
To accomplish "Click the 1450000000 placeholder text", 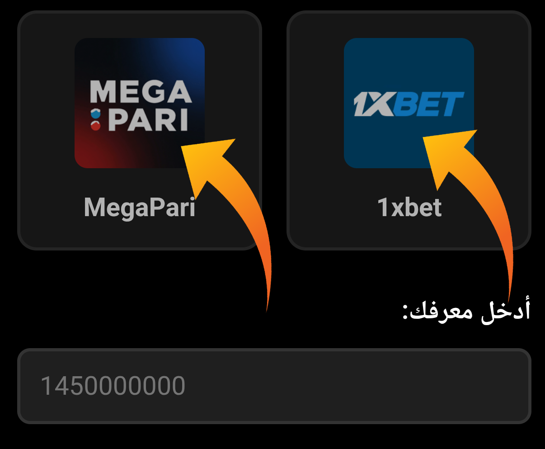I will [x=113, y=386].
